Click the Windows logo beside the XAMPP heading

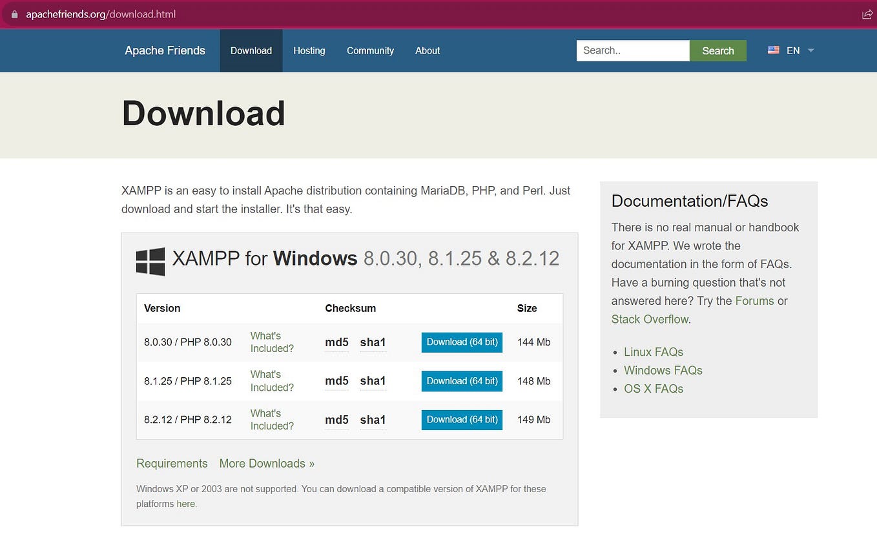point(149,260)
